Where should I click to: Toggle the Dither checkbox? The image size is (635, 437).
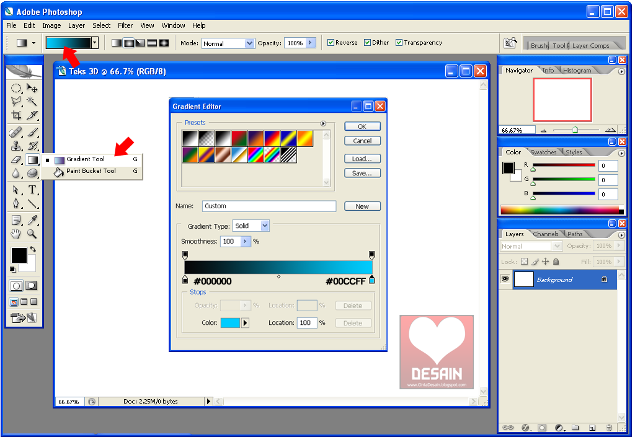pyautogui.click(x=367, y=43)
